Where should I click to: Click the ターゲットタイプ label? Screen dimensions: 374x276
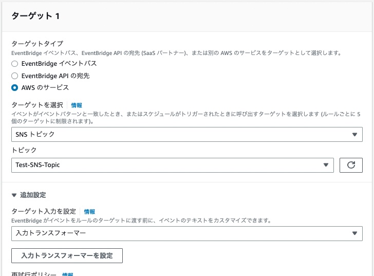pyautogui.click(x=38, y=44)
